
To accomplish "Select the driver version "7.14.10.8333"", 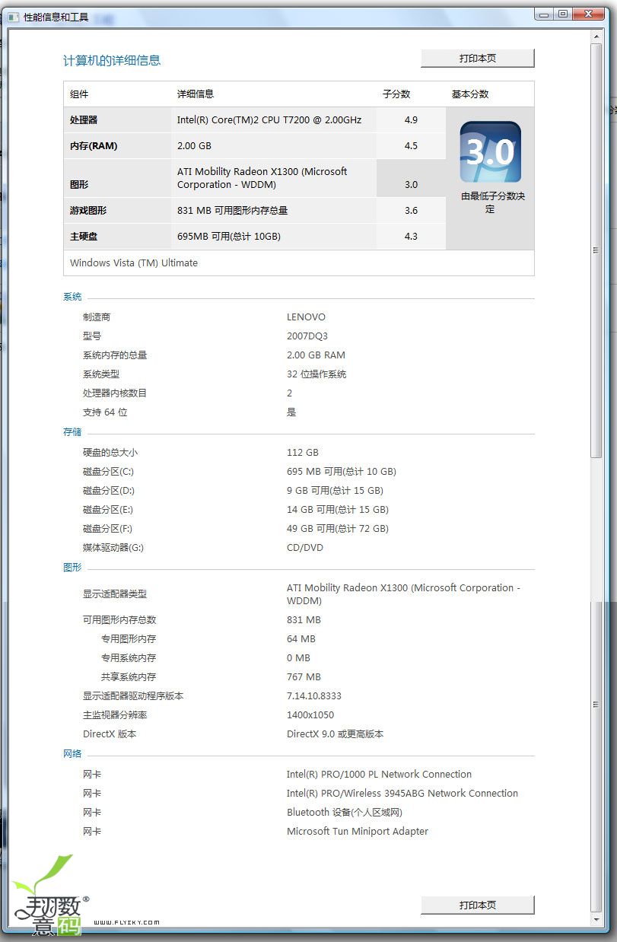I will tap(314, 696).
